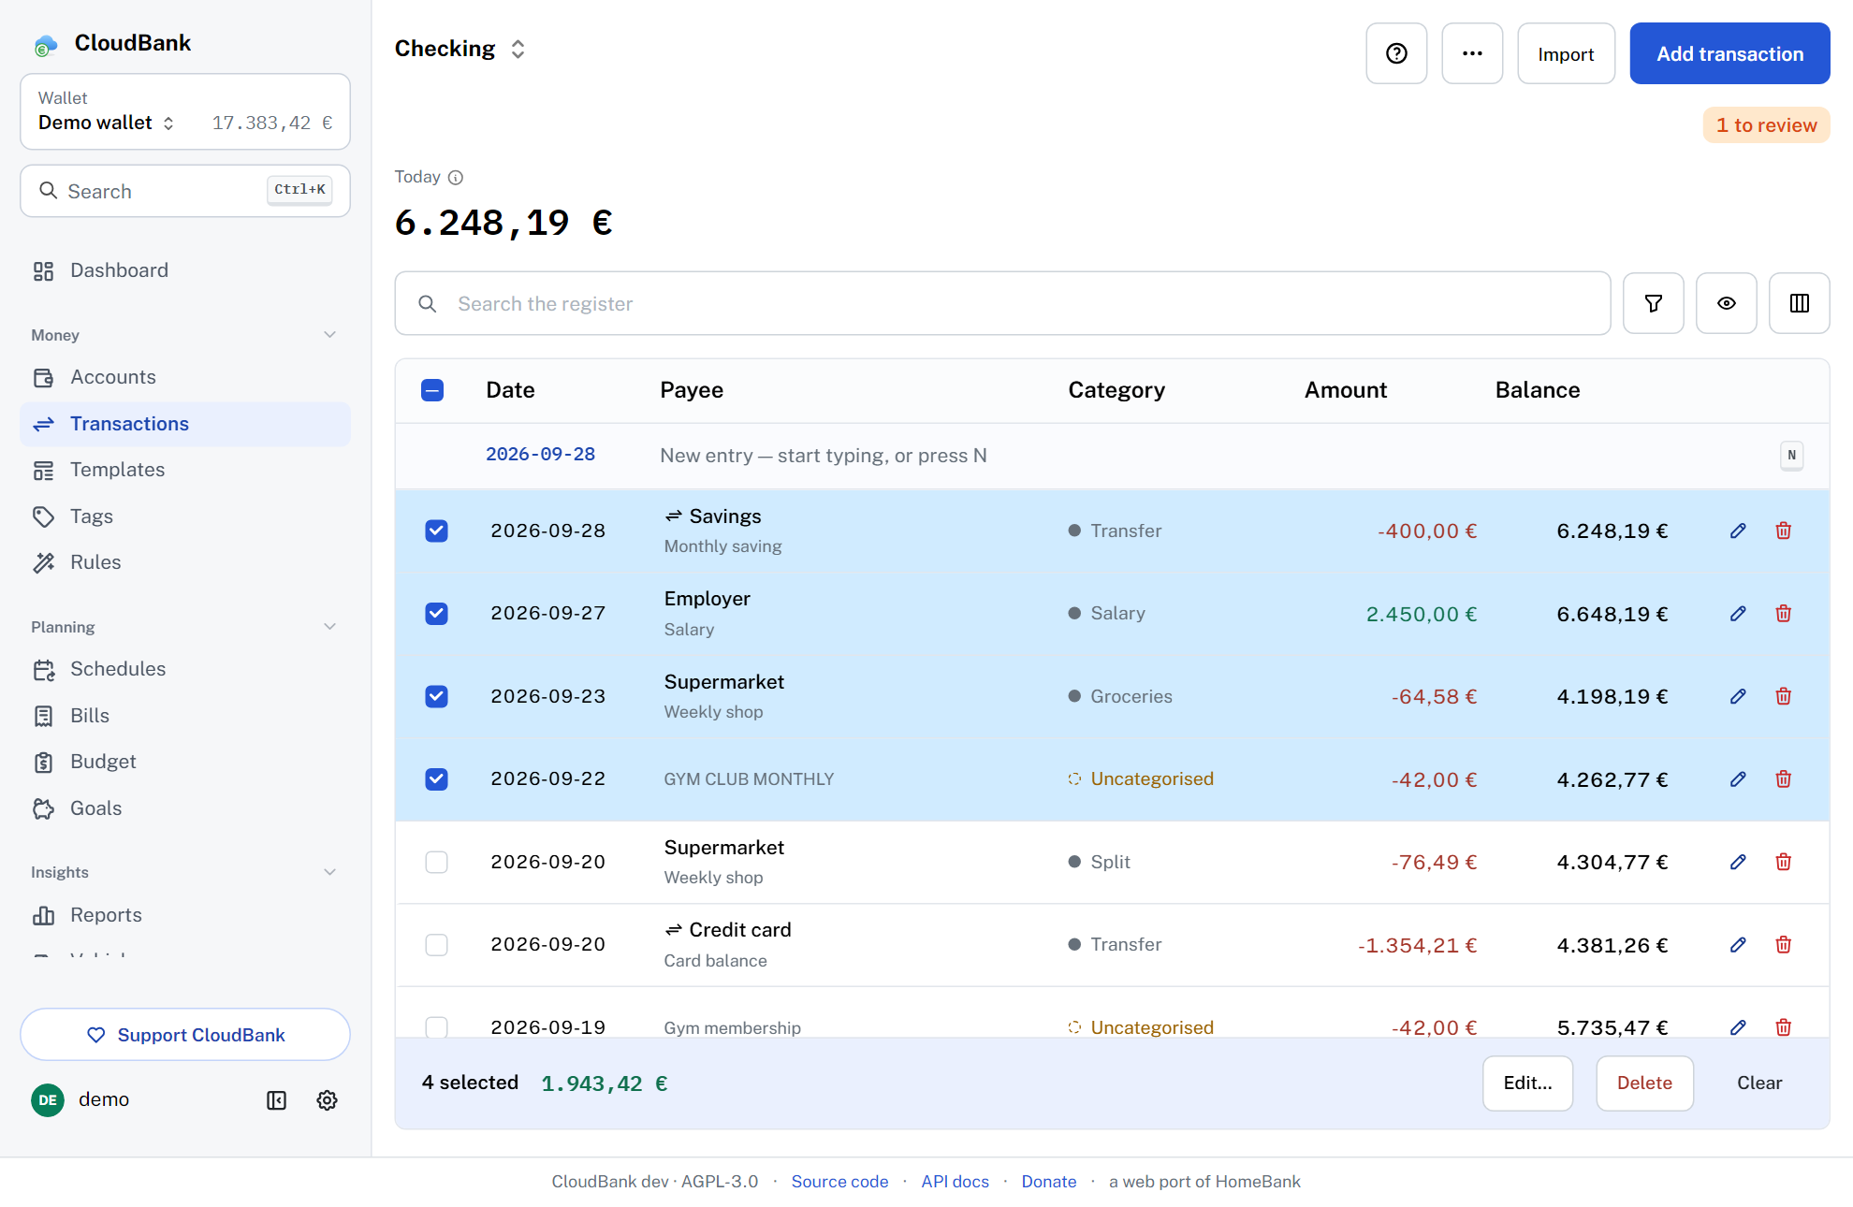Open Budget in the sidebar
Image resolution: width=1853 pixels, height=1207 pixels.
pyautogui.click(x=185, y=762)
